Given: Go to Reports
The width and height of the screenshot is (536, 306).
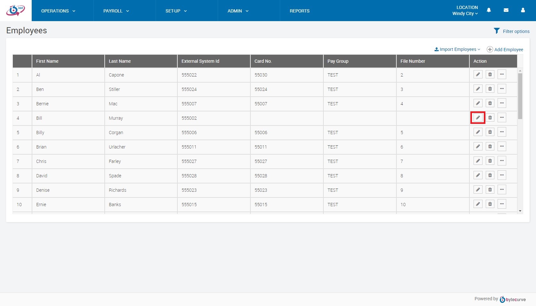Looking at the screenshot, I should [300, 11].
